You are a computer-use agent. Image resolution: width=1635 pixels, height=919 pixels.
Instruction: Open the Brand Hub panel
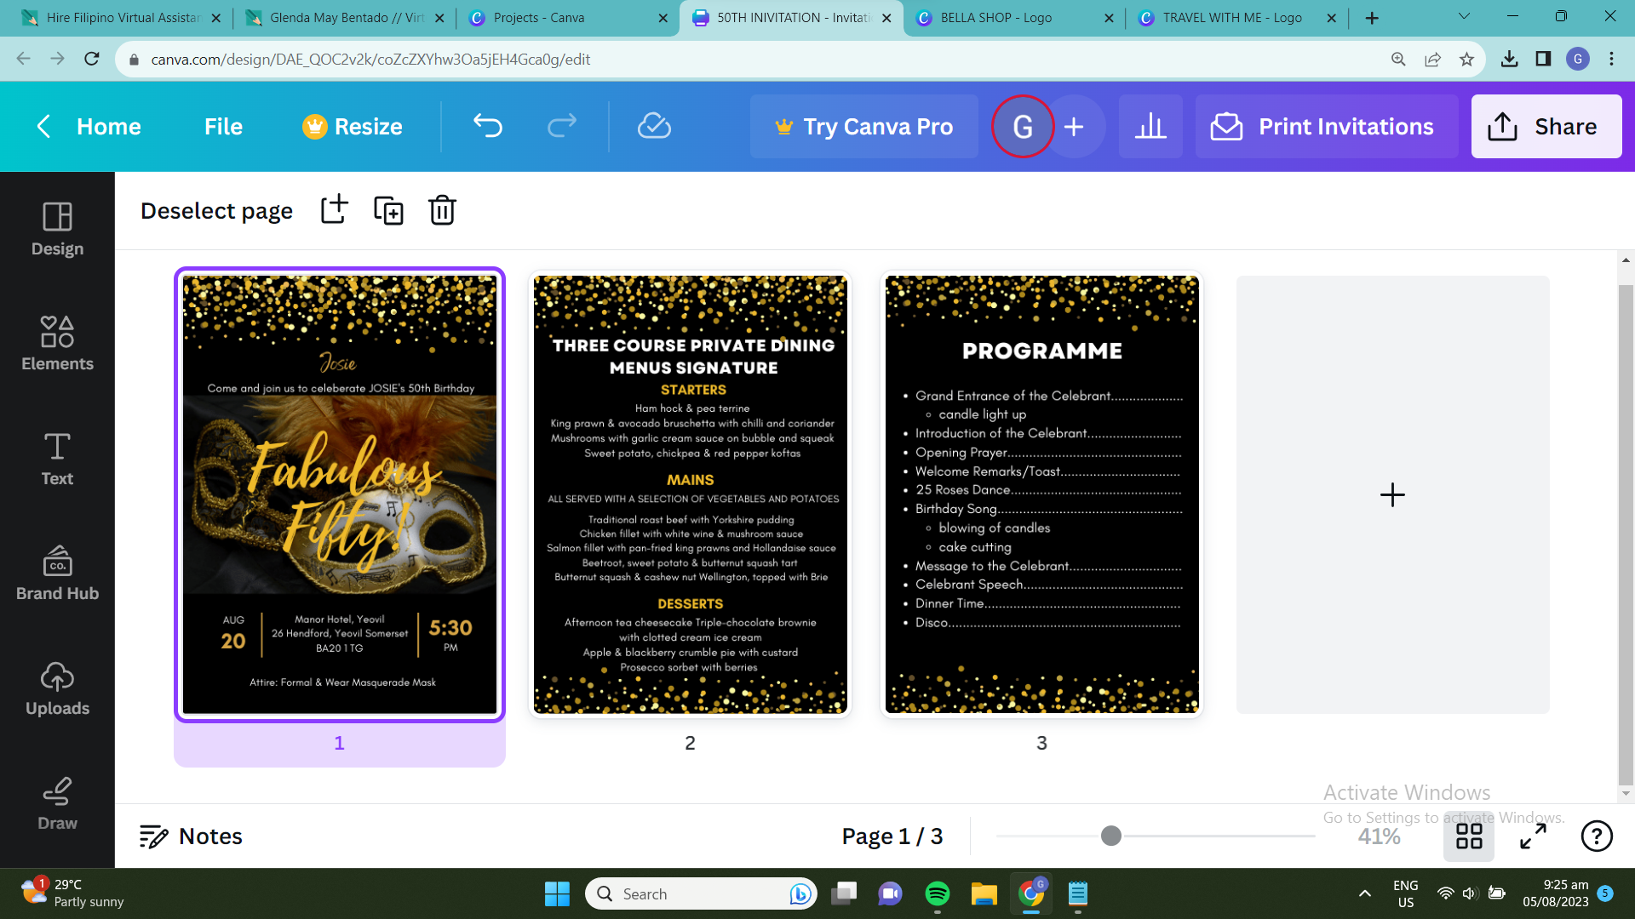coord(57,574)
